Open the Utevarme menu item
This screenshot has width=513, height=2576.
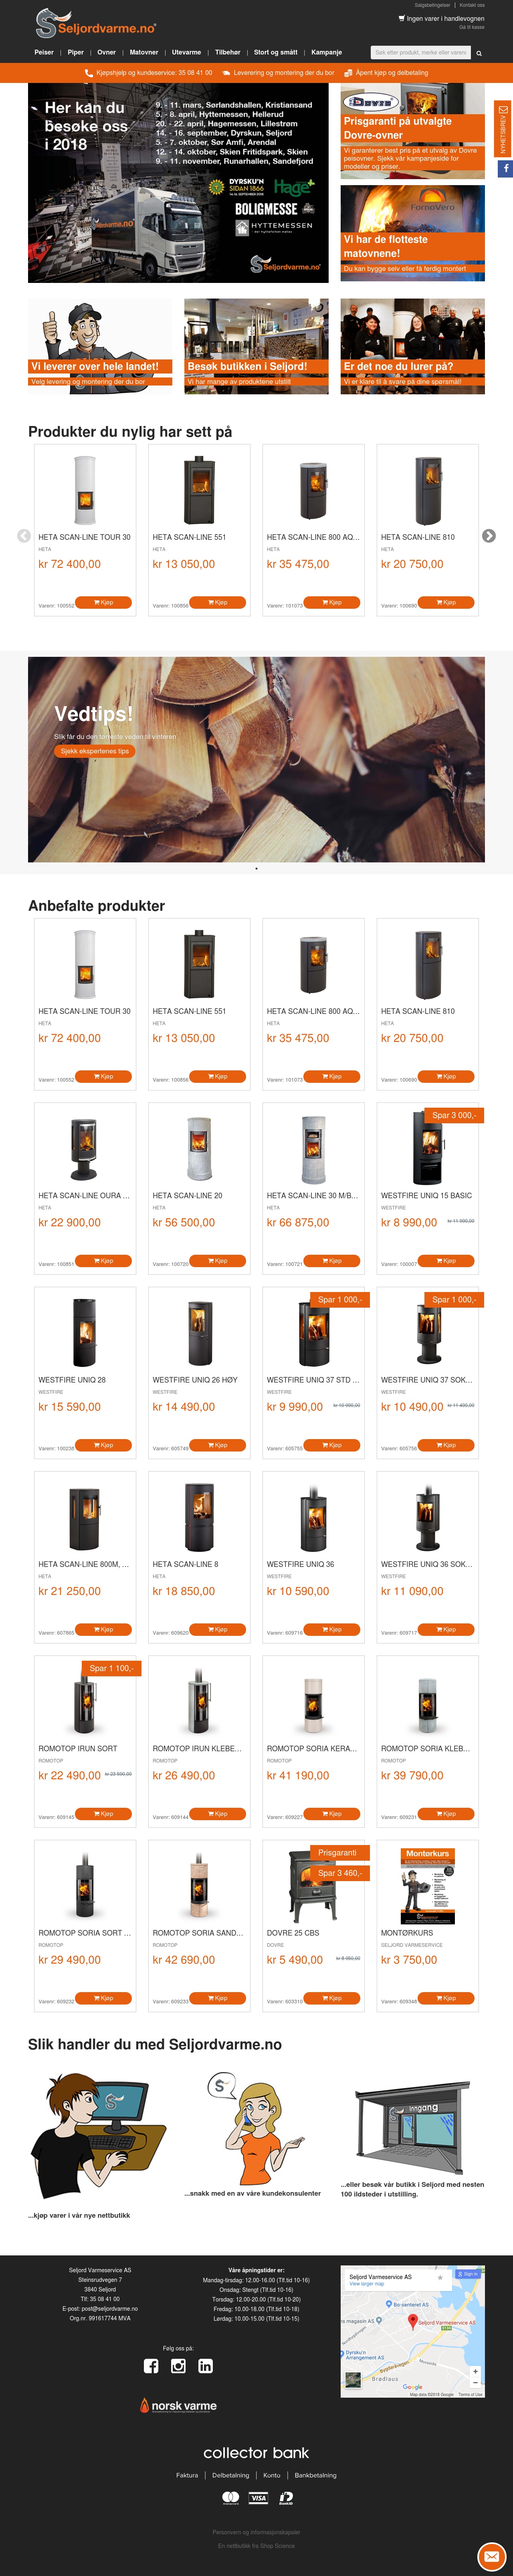[186, 52]
